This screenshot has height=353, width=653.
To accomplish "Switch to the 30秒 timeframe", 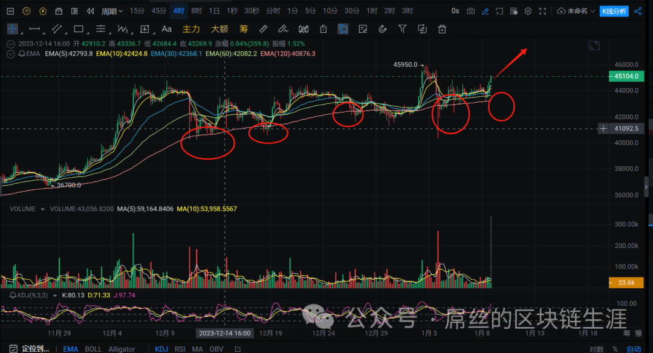I will click(252, 11).
